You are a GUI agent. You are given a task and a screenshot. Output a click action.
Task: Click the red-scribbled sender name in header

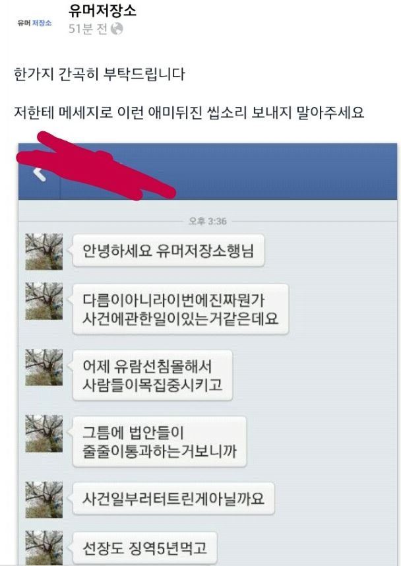[97, 166]
